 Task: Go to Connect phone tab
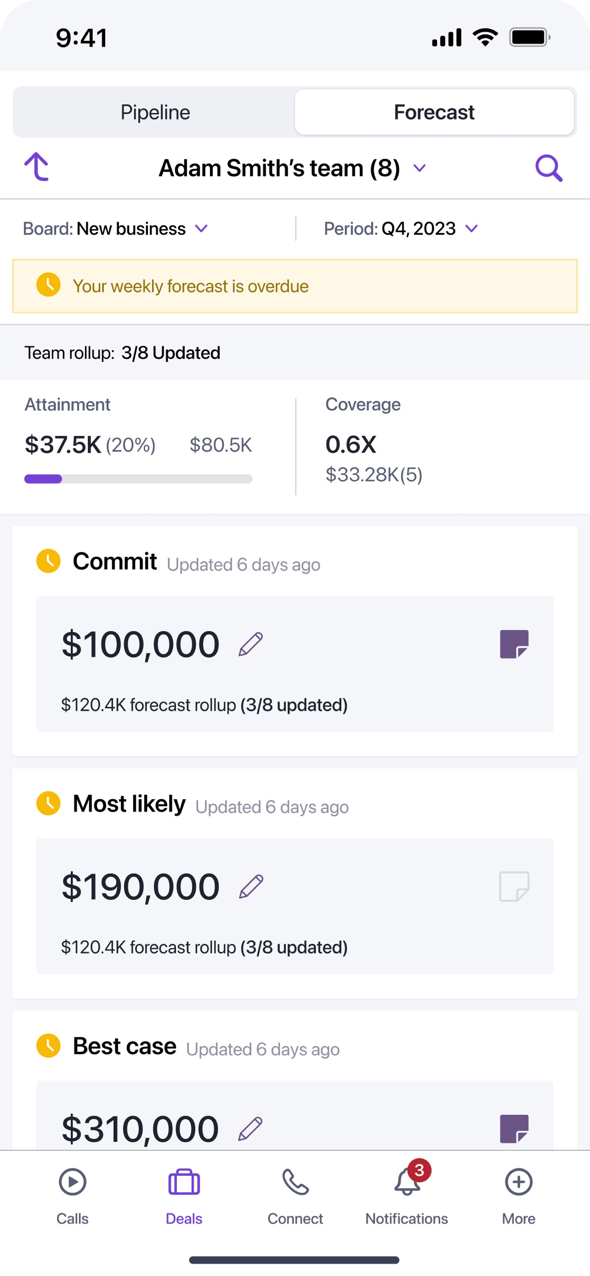pyautogui.click(x=295, y=1196)
